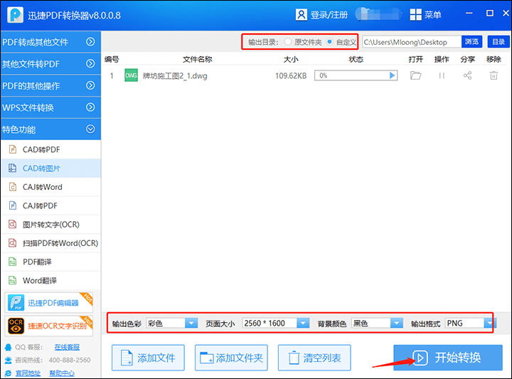
Task: Open the 帮助中心 link
Action: [x=62, y=373]
